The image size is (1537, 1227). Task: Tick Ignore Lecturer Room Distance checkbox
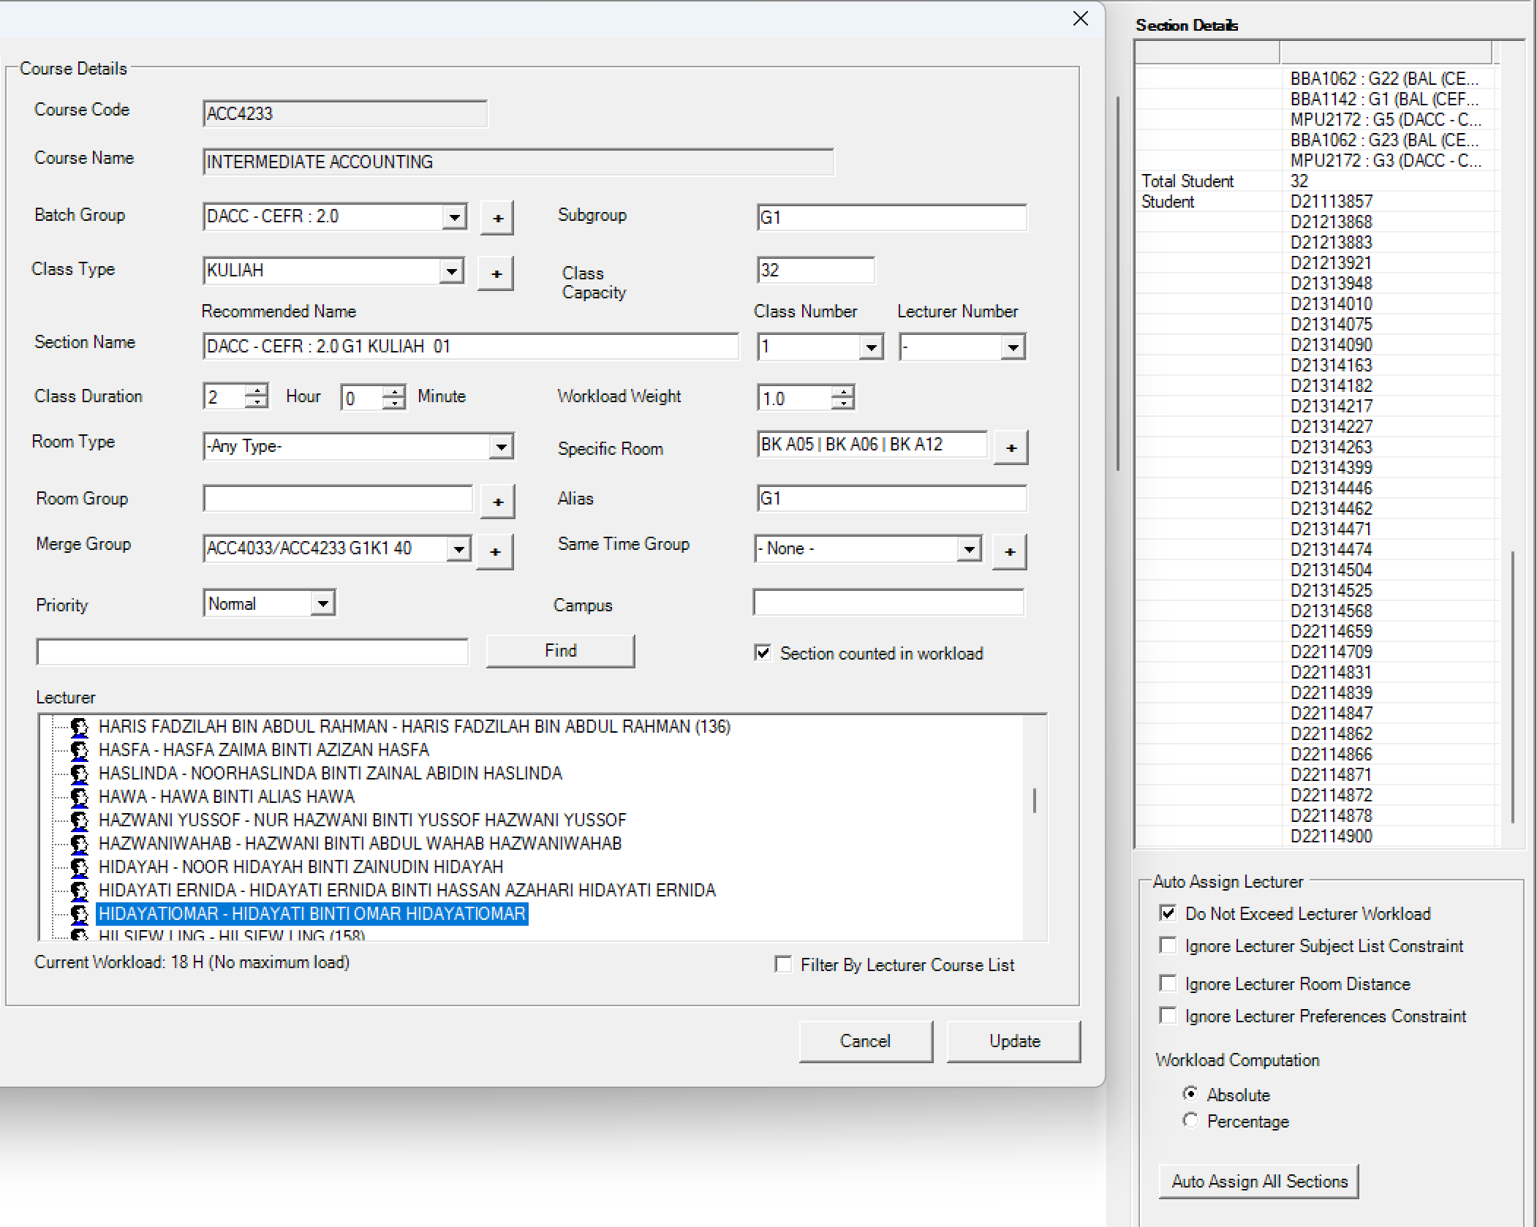tap(1168, 983)
